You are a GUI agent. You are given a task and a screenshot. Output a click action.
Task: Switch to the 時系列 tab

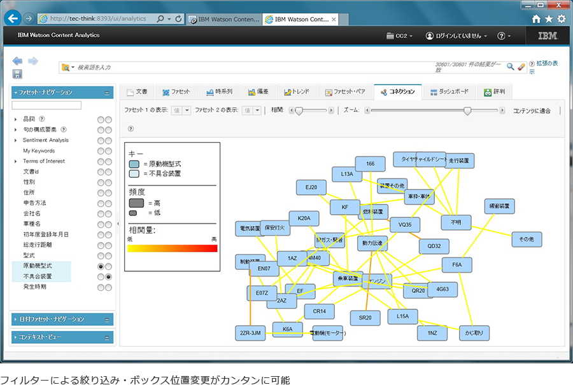(219, 92)
